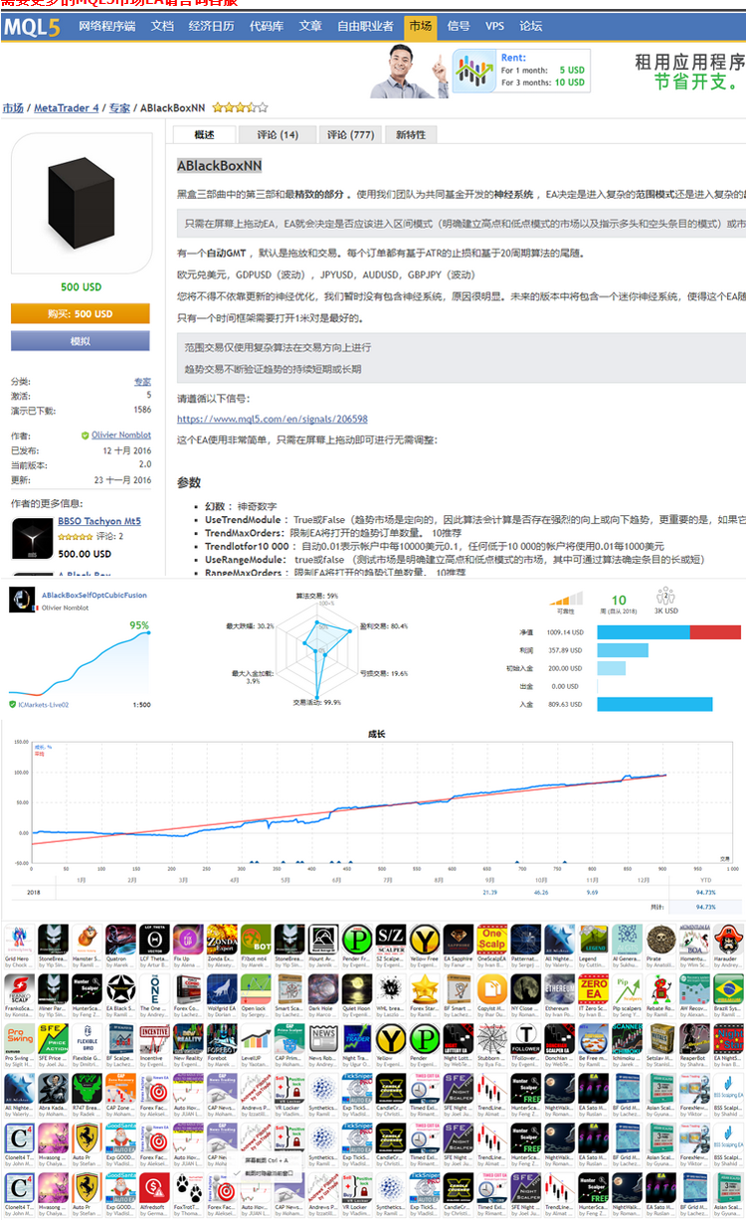
Task: Open the EA Black Star product icon
Action: [121, 988]
